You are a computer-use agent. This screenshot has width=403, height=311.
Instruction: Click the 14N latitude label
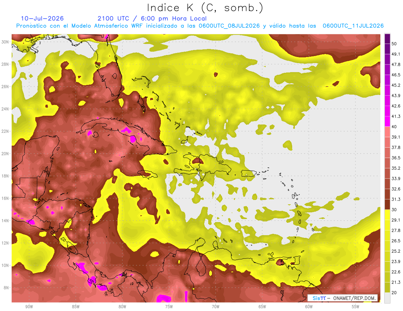5,220
